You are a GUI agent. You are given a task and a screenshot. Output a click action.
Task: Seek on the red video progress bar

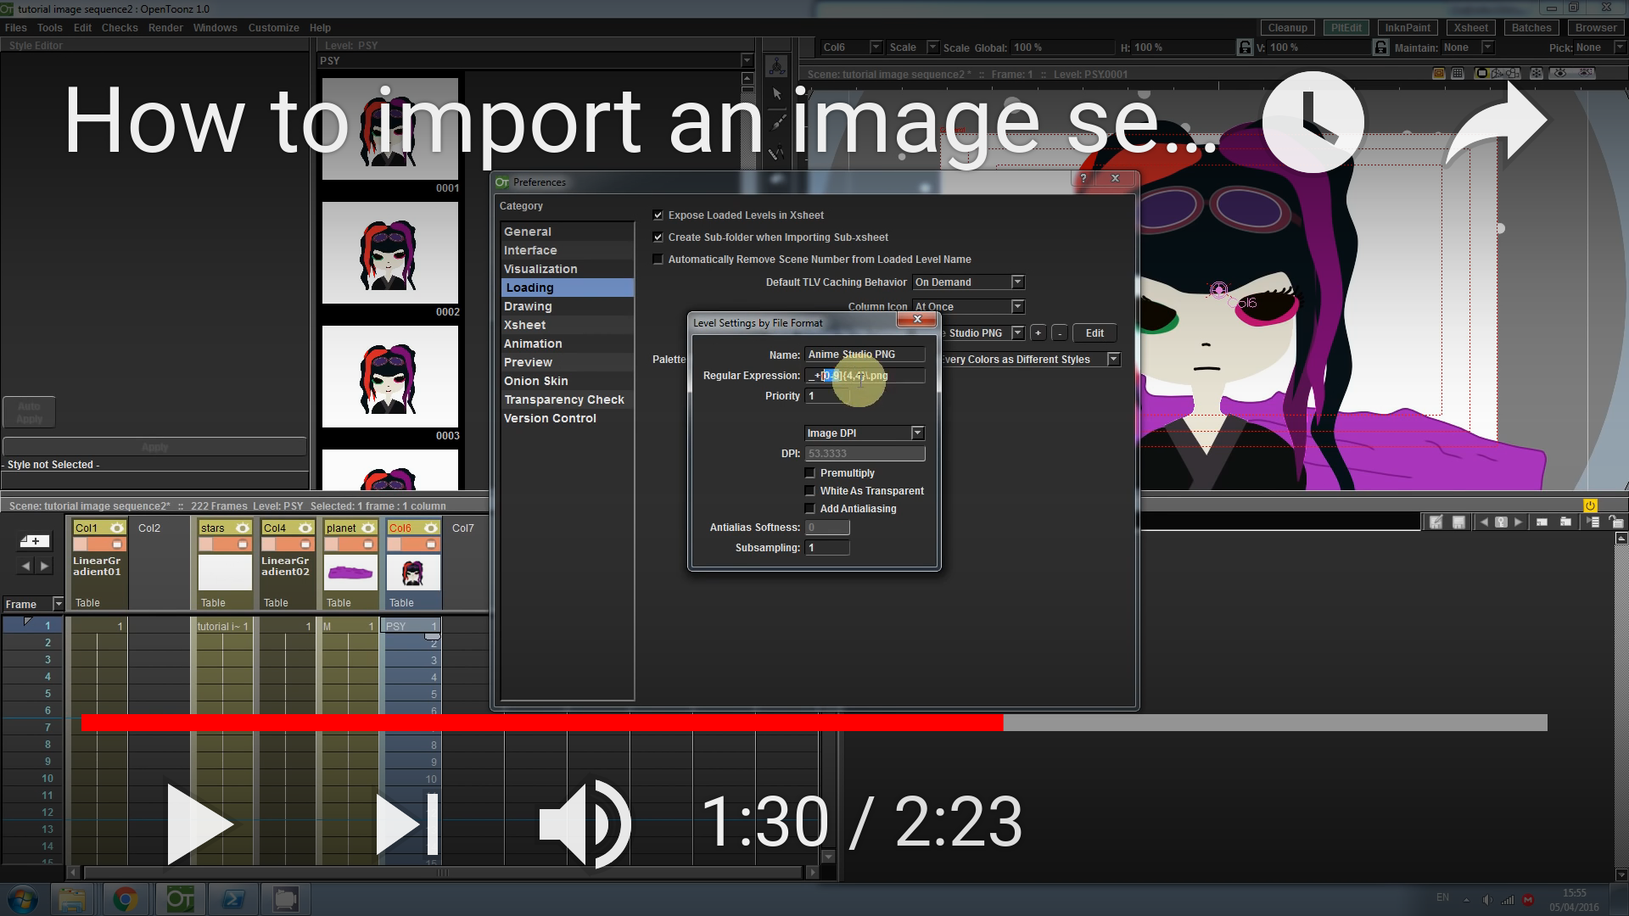pyautogui.click(x=543, y=723)
